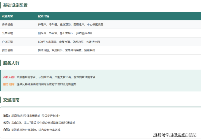201x139 pixels.
Task: Click the 800平方米花园 outdoor details text
Action: [x=69, y=42]
